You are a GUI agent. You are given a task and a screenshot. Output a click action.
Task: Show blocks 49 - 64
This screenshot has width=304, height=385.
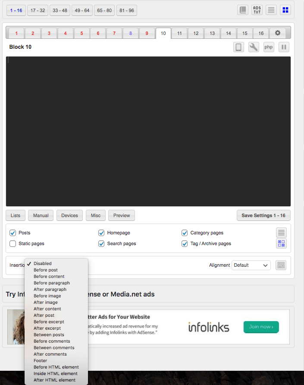click(x=82, y=10)
